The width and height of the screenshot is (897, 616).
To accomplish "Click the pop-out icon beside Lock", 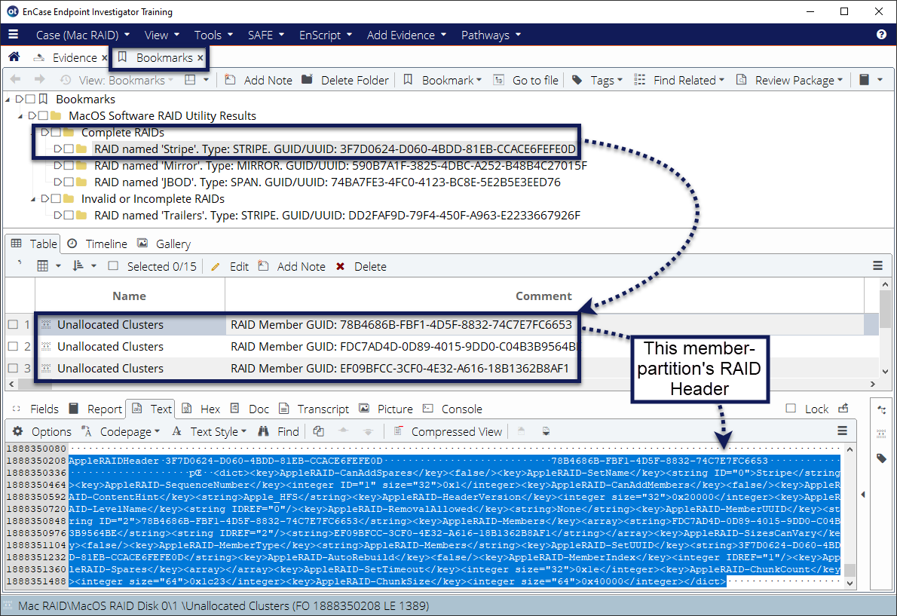I will point(843,409).
